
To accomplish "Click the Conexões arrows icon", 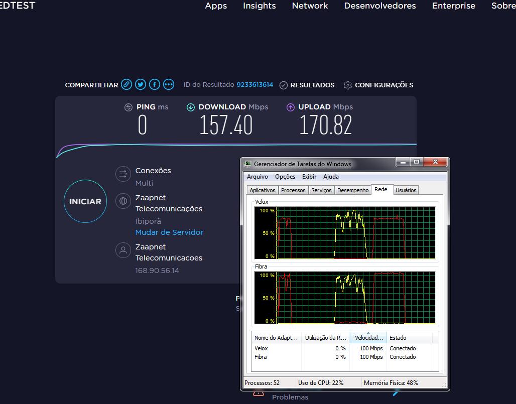I will 123,174.
